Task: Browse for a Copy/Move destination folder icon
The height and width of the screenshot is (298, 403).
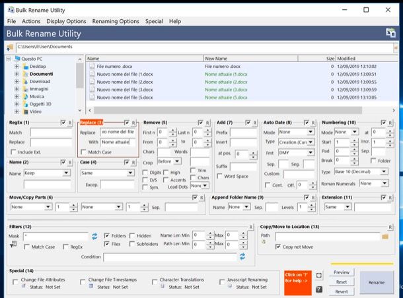Action: [x=385, y=235]
